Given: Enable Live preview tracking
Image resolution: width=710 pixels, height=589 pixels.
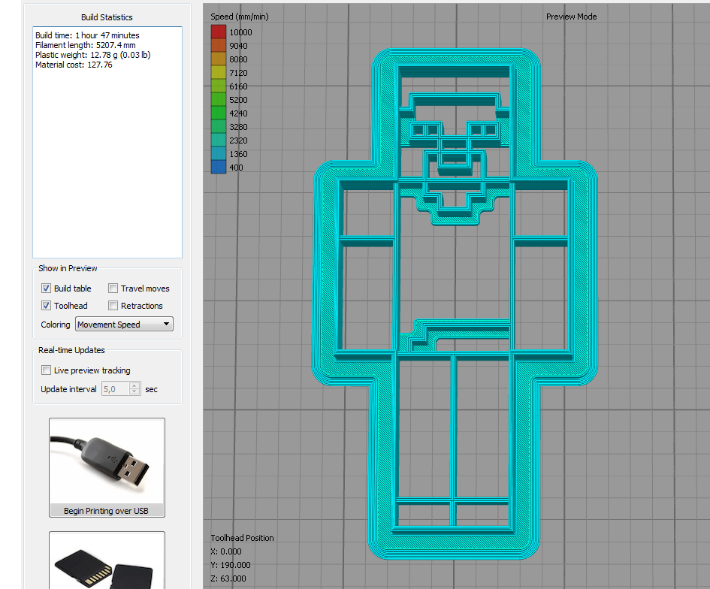Looking at the screenshot, I should (46, 370).
